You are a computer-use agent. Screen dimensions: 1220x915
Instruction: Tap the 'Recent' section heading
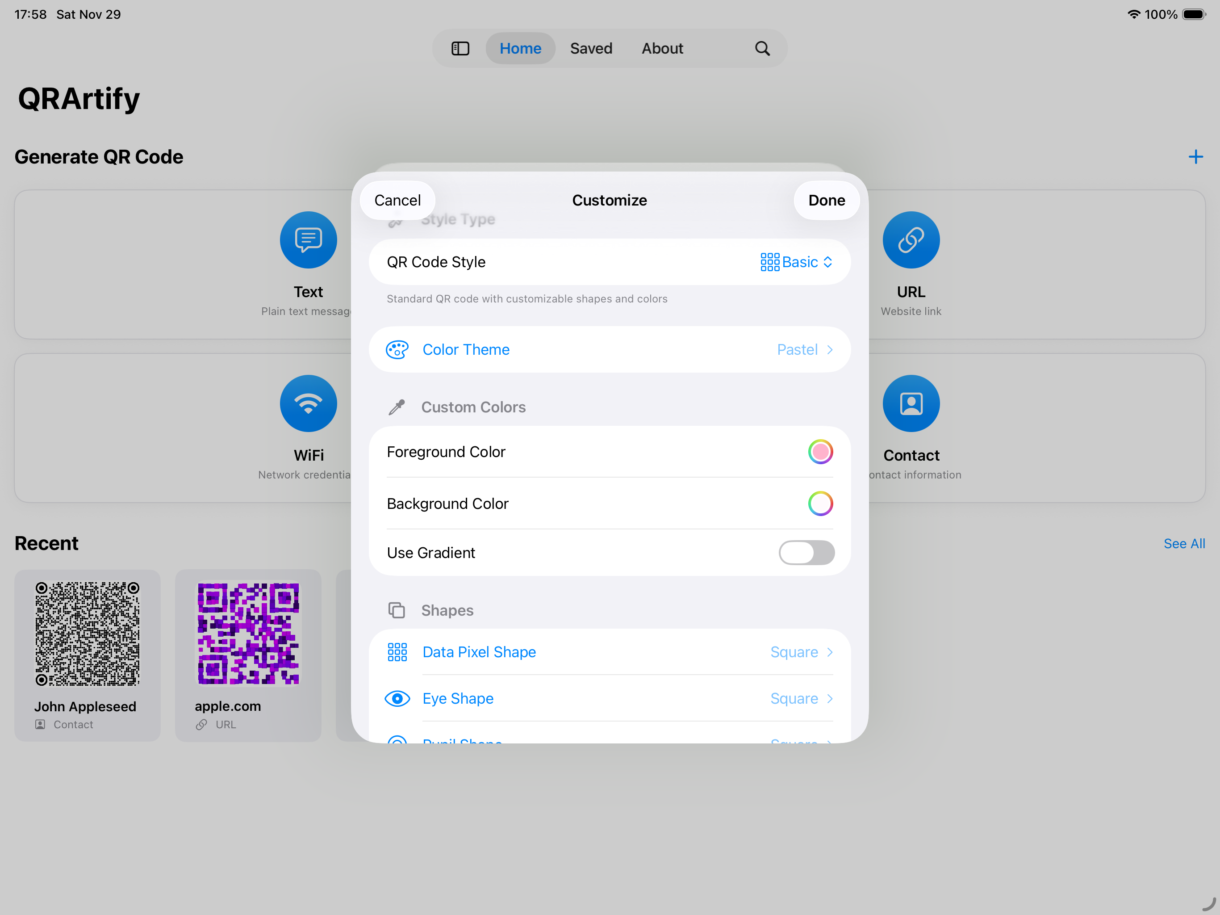[x=46, y=544]
